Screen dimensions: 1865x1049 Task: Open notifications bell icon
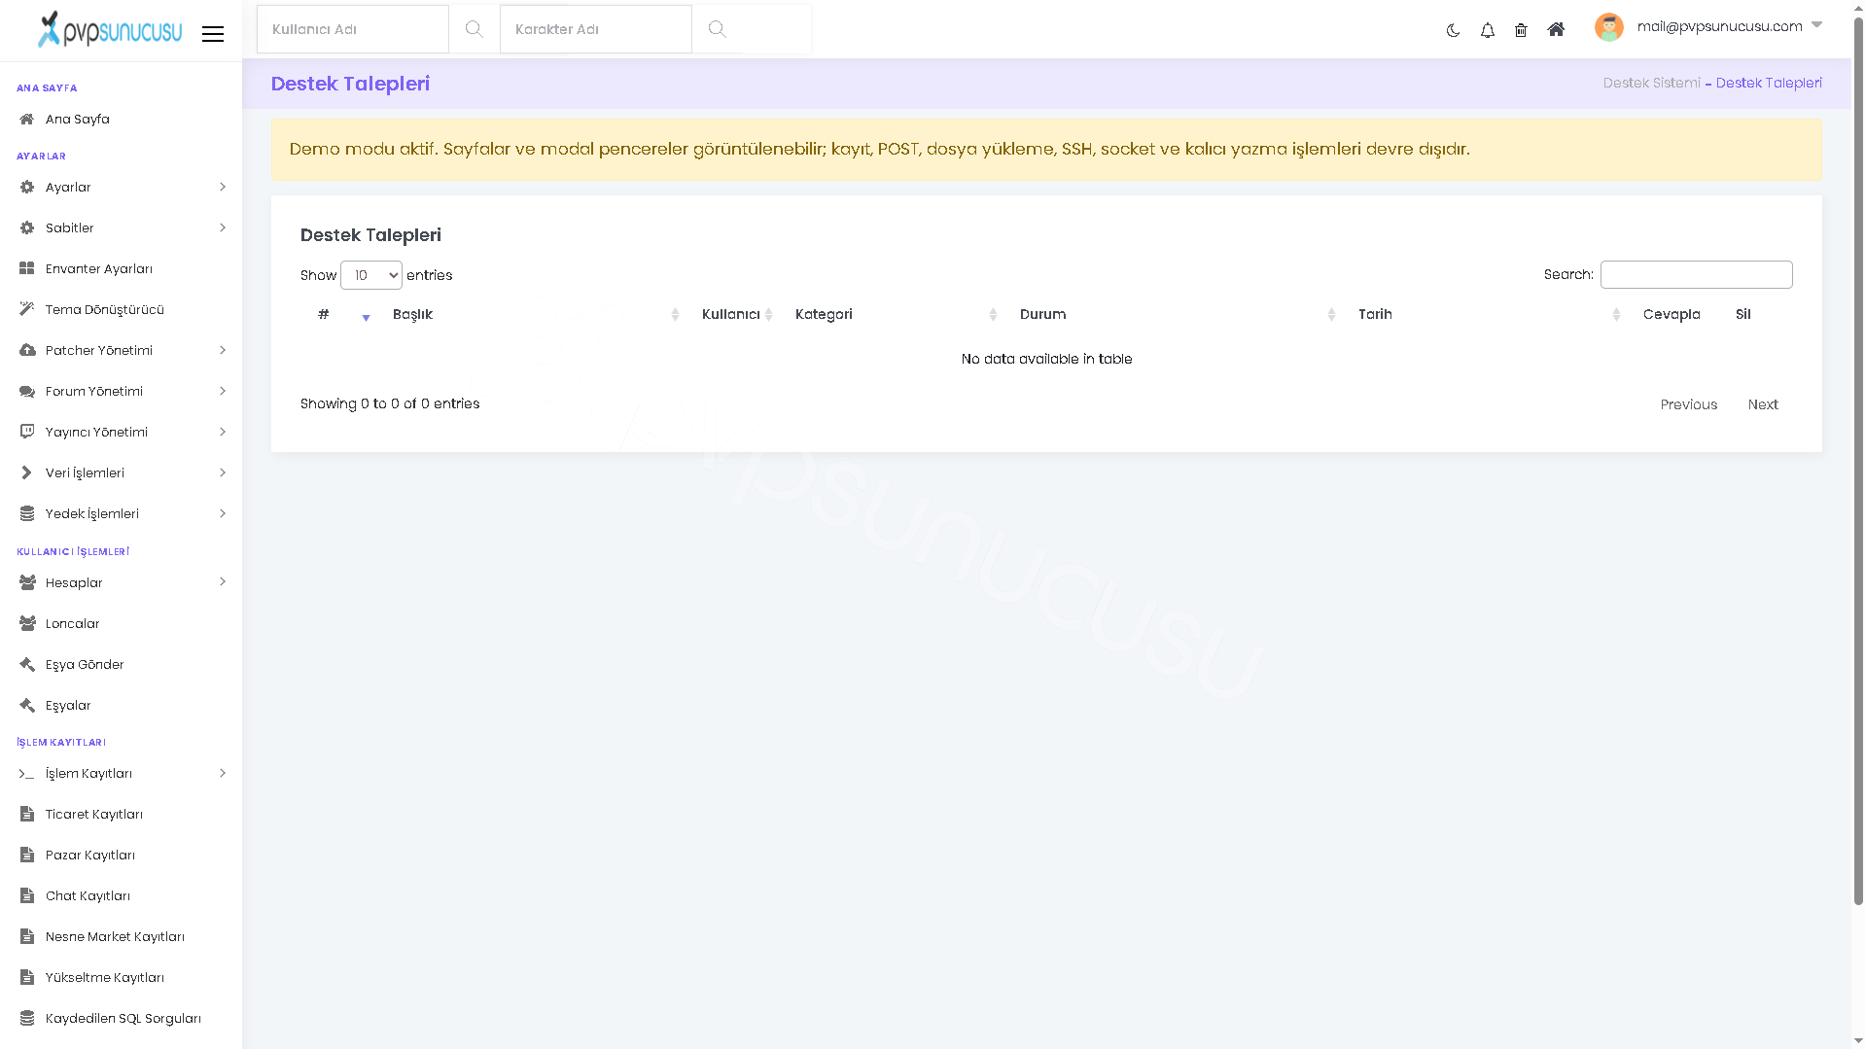coord(1487,30)
